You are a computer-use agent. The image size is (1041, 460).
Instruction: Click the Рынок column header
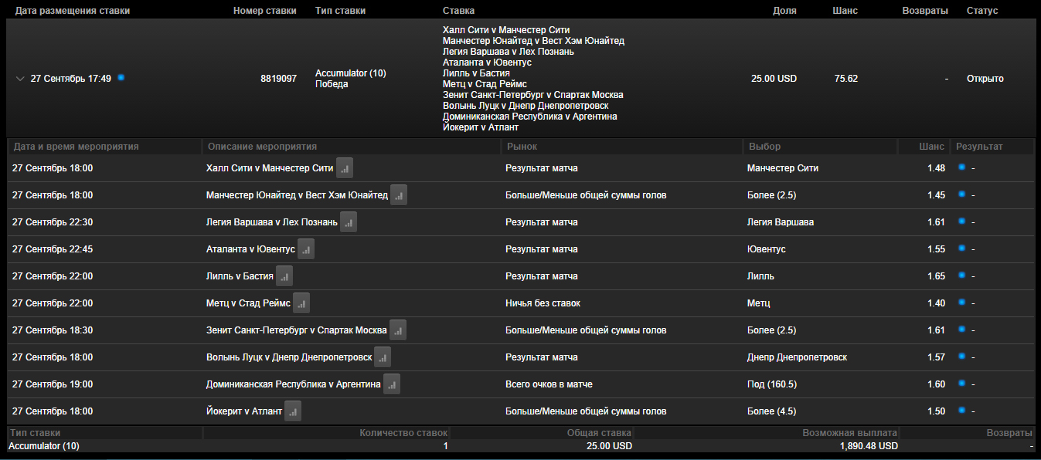522,147
